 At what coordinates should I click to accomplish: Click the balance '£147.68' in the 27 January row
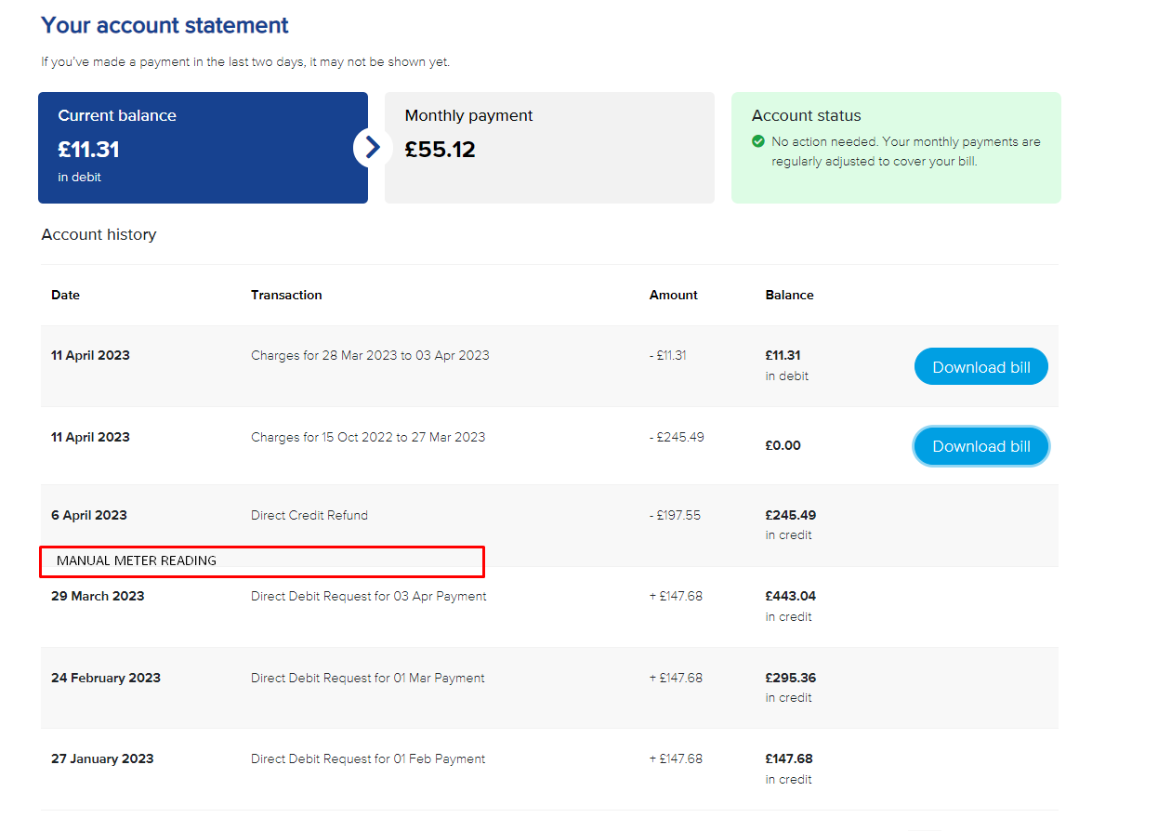point(790,758)
